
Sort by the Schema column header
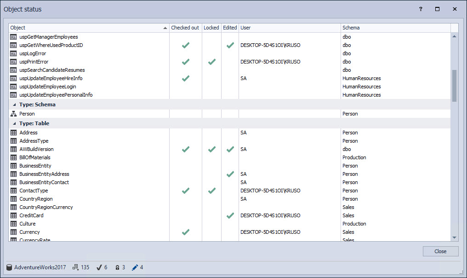point(395,28)
